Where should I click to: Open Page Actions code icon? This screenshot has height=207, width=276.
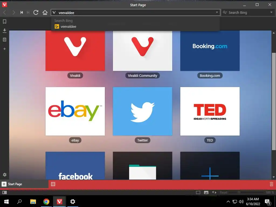[214, 192]
